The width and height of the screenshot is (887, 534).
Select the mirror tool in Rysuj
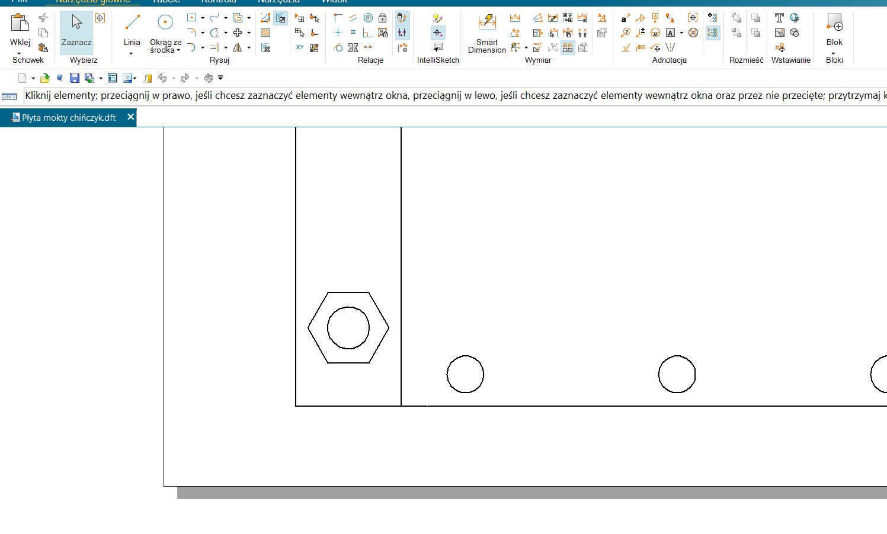click(x=238, y=47)
